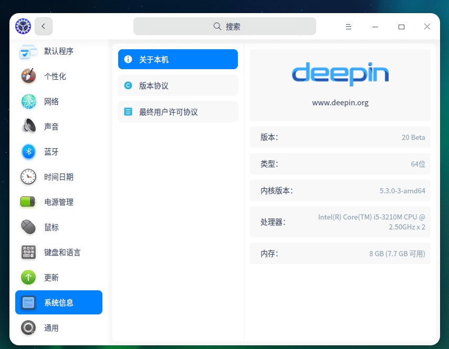This screenshot has height=349, width=449.
Task: Click the 处理器 label
Action: [x=273, y=222]
